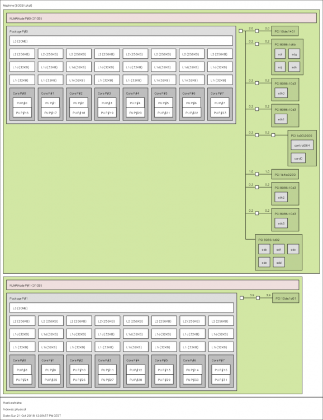This screenshot has height=420, width=323.
Task: Click the 'PU P#9' box
Action: coord(51,370)
